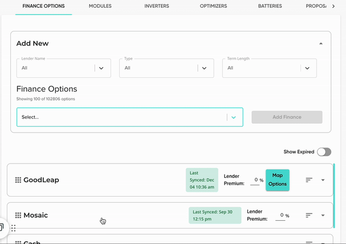Click the GoodLeap Lender Premium percent field
346x244 pixels.
pyautogui.click(x=254, y=180)
